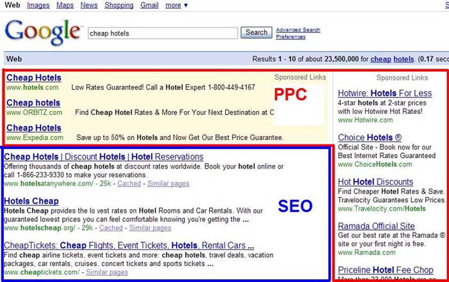Click the www.Expedia.com green URL
This screenshot has width=449, height=282.
tap(35, 138)
